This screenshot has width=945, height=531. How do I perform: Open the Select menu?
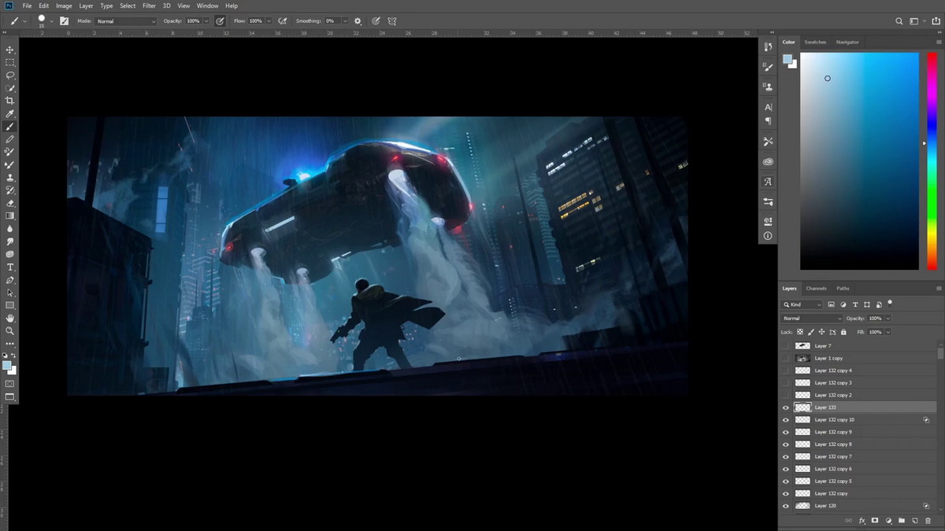[128, 6]
